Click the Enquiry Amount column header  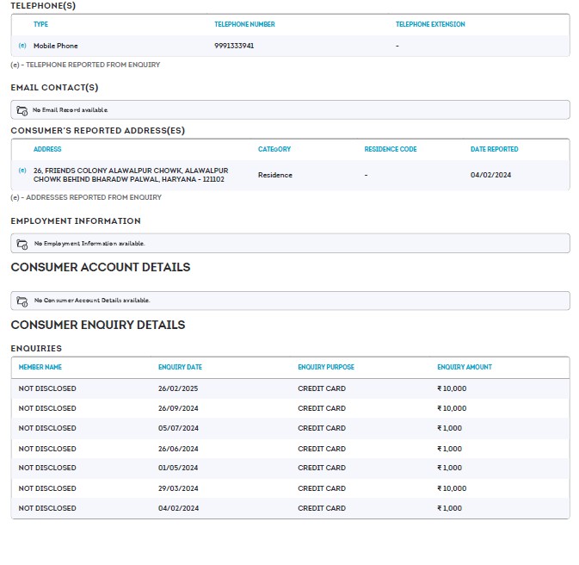[x=465, y=367]
